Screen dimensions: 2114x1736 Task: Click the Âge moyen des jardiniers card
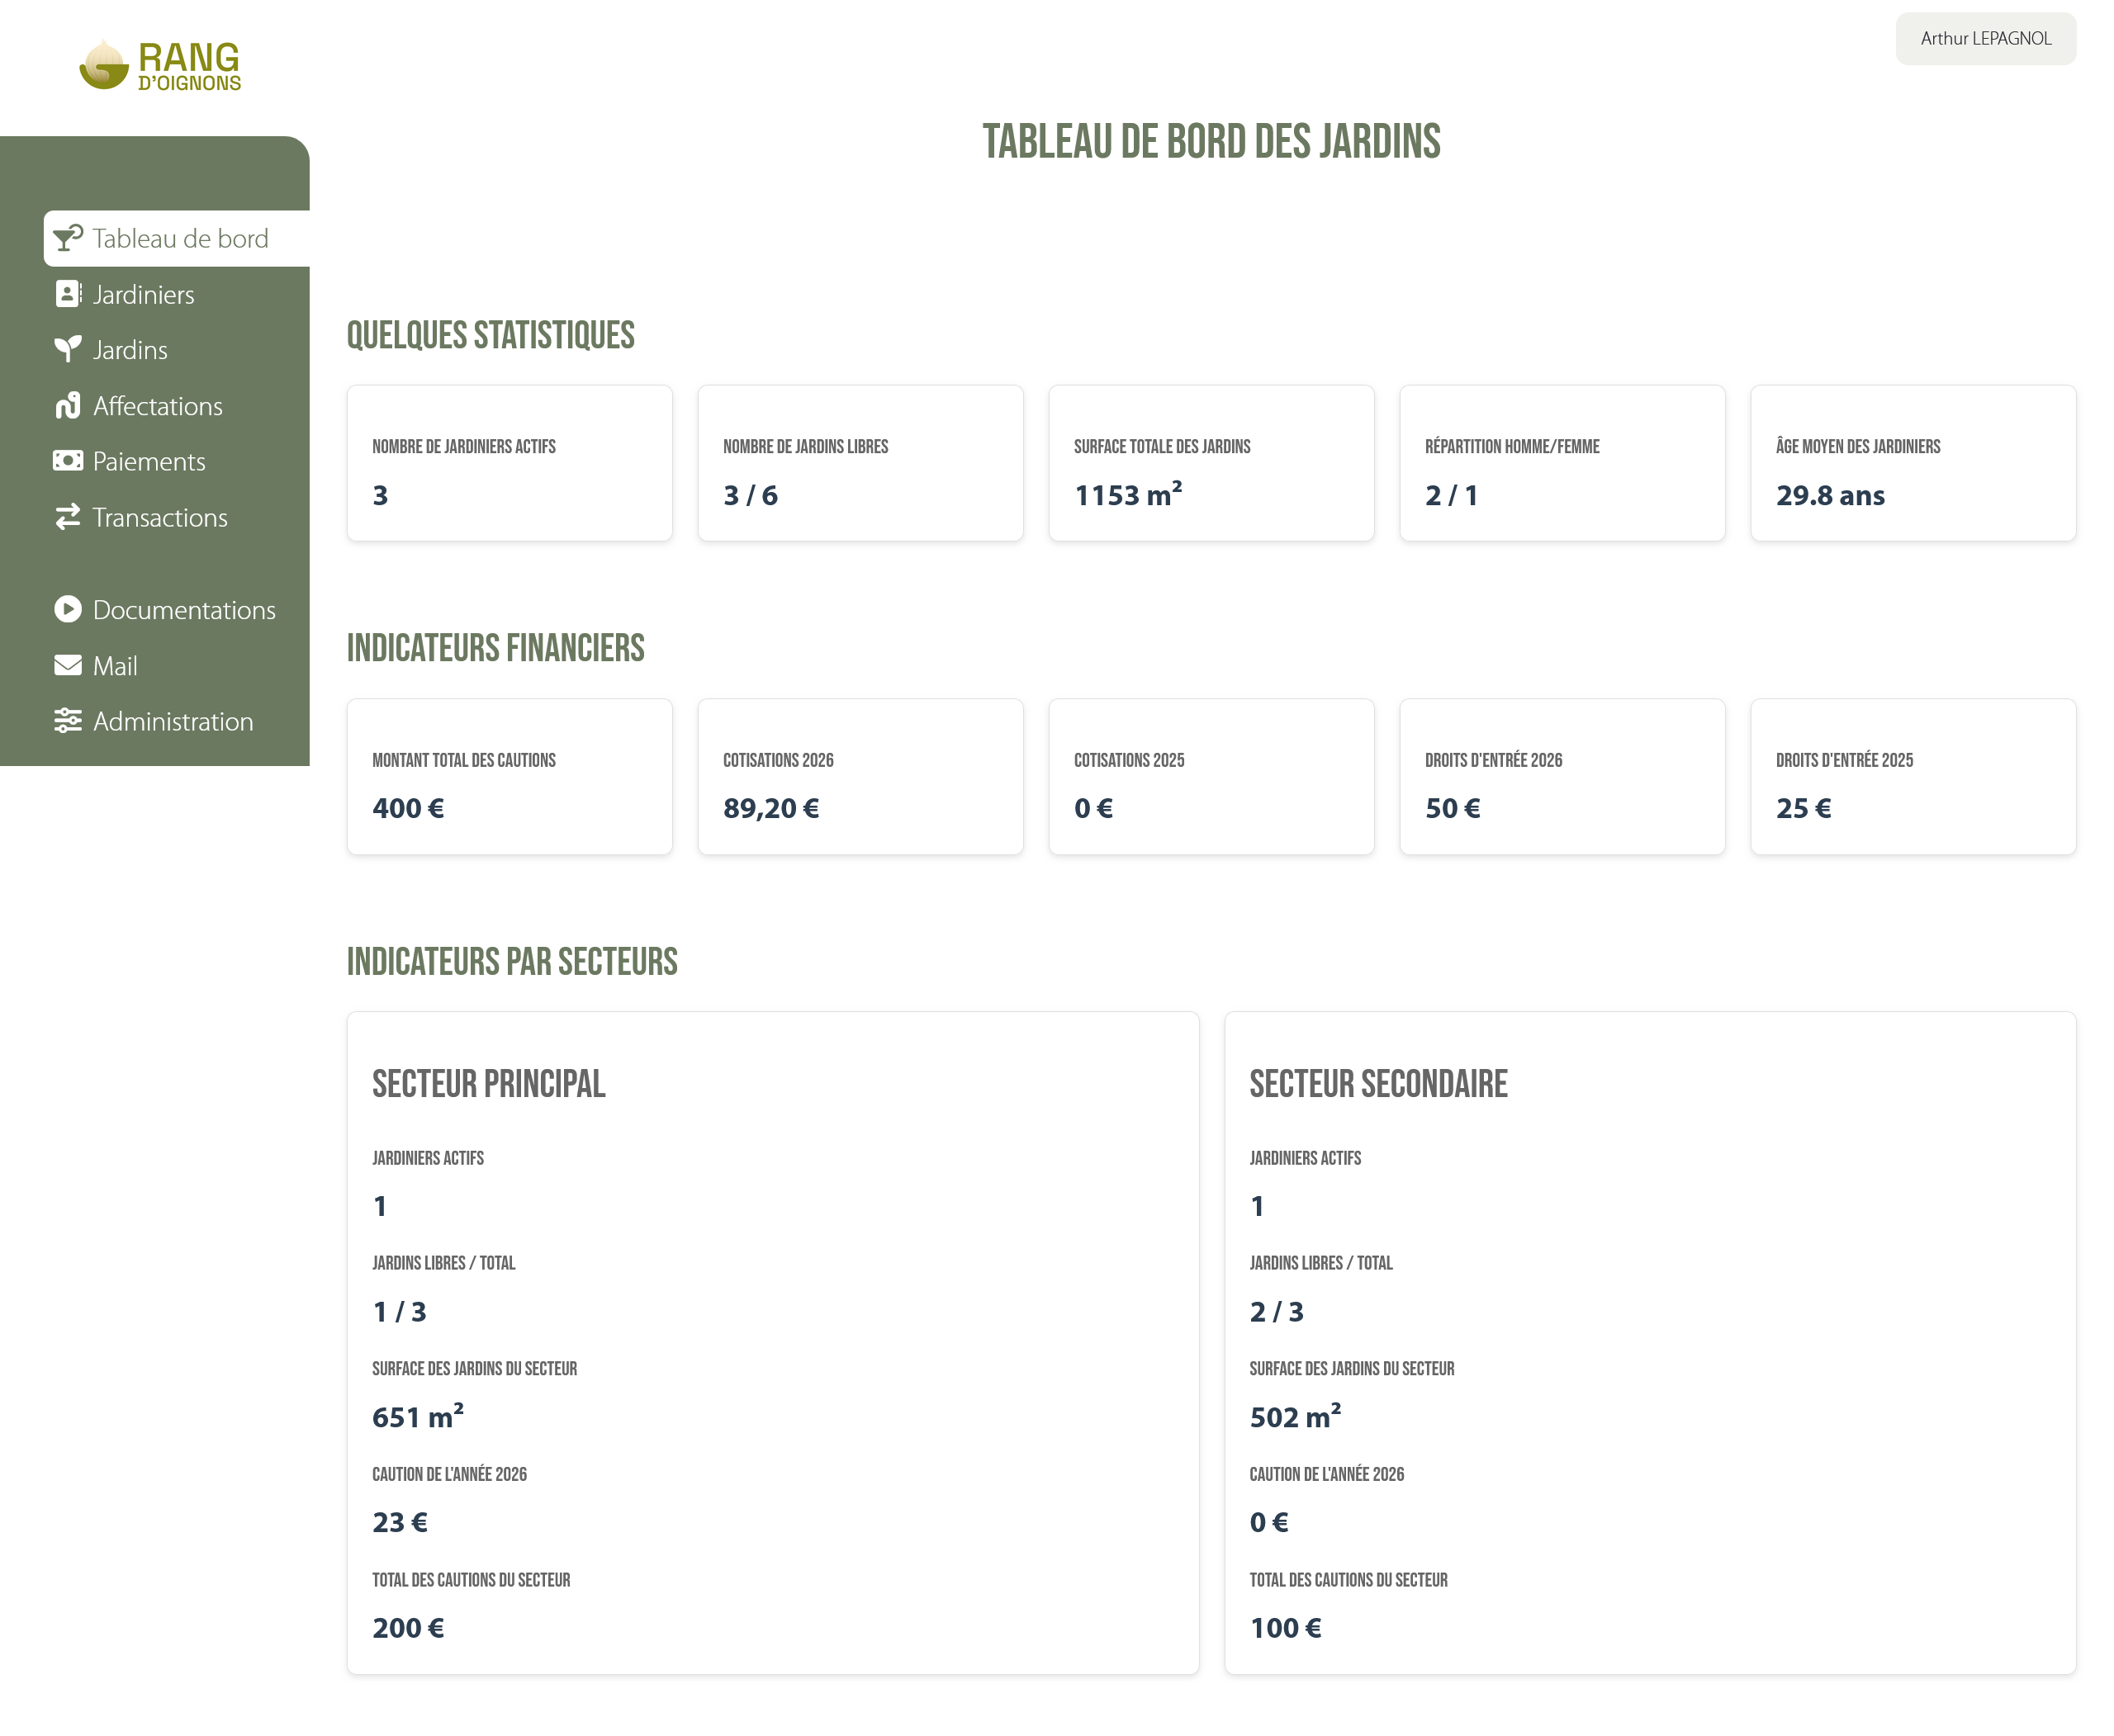[x=1913, y=463]
